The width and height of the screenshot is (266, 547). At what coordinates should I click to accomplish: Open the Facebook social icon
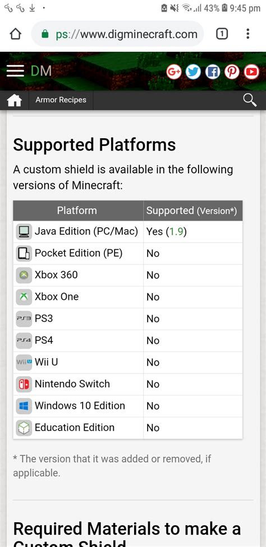(212, 72)
